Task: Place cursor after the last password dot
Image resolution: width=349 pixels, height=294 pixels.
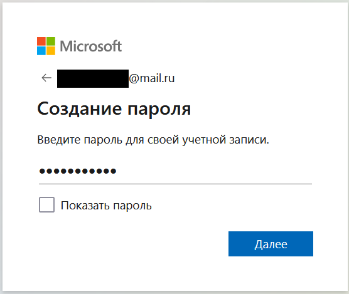Action: [117, 171]
